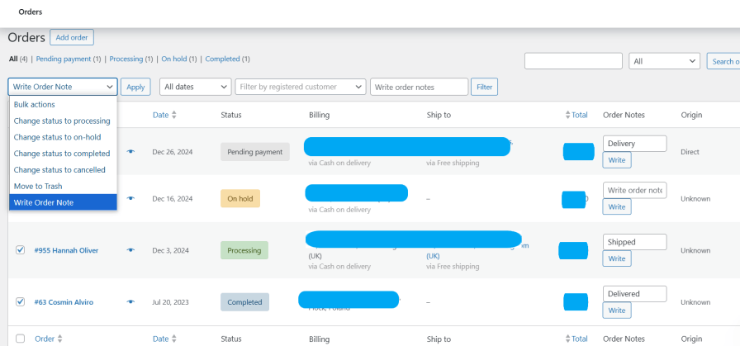
Task: Click the Order footer column link
Action: (x=45, y=339)
